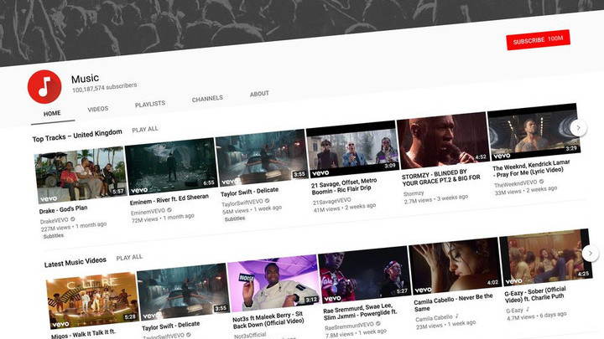Click the next arrow on Latest Music Videos row
The height and width of the screenshot is (339, 604).
[590, 254]
